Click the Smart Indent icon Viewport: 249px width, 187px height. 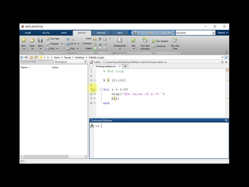coord(95,49)
